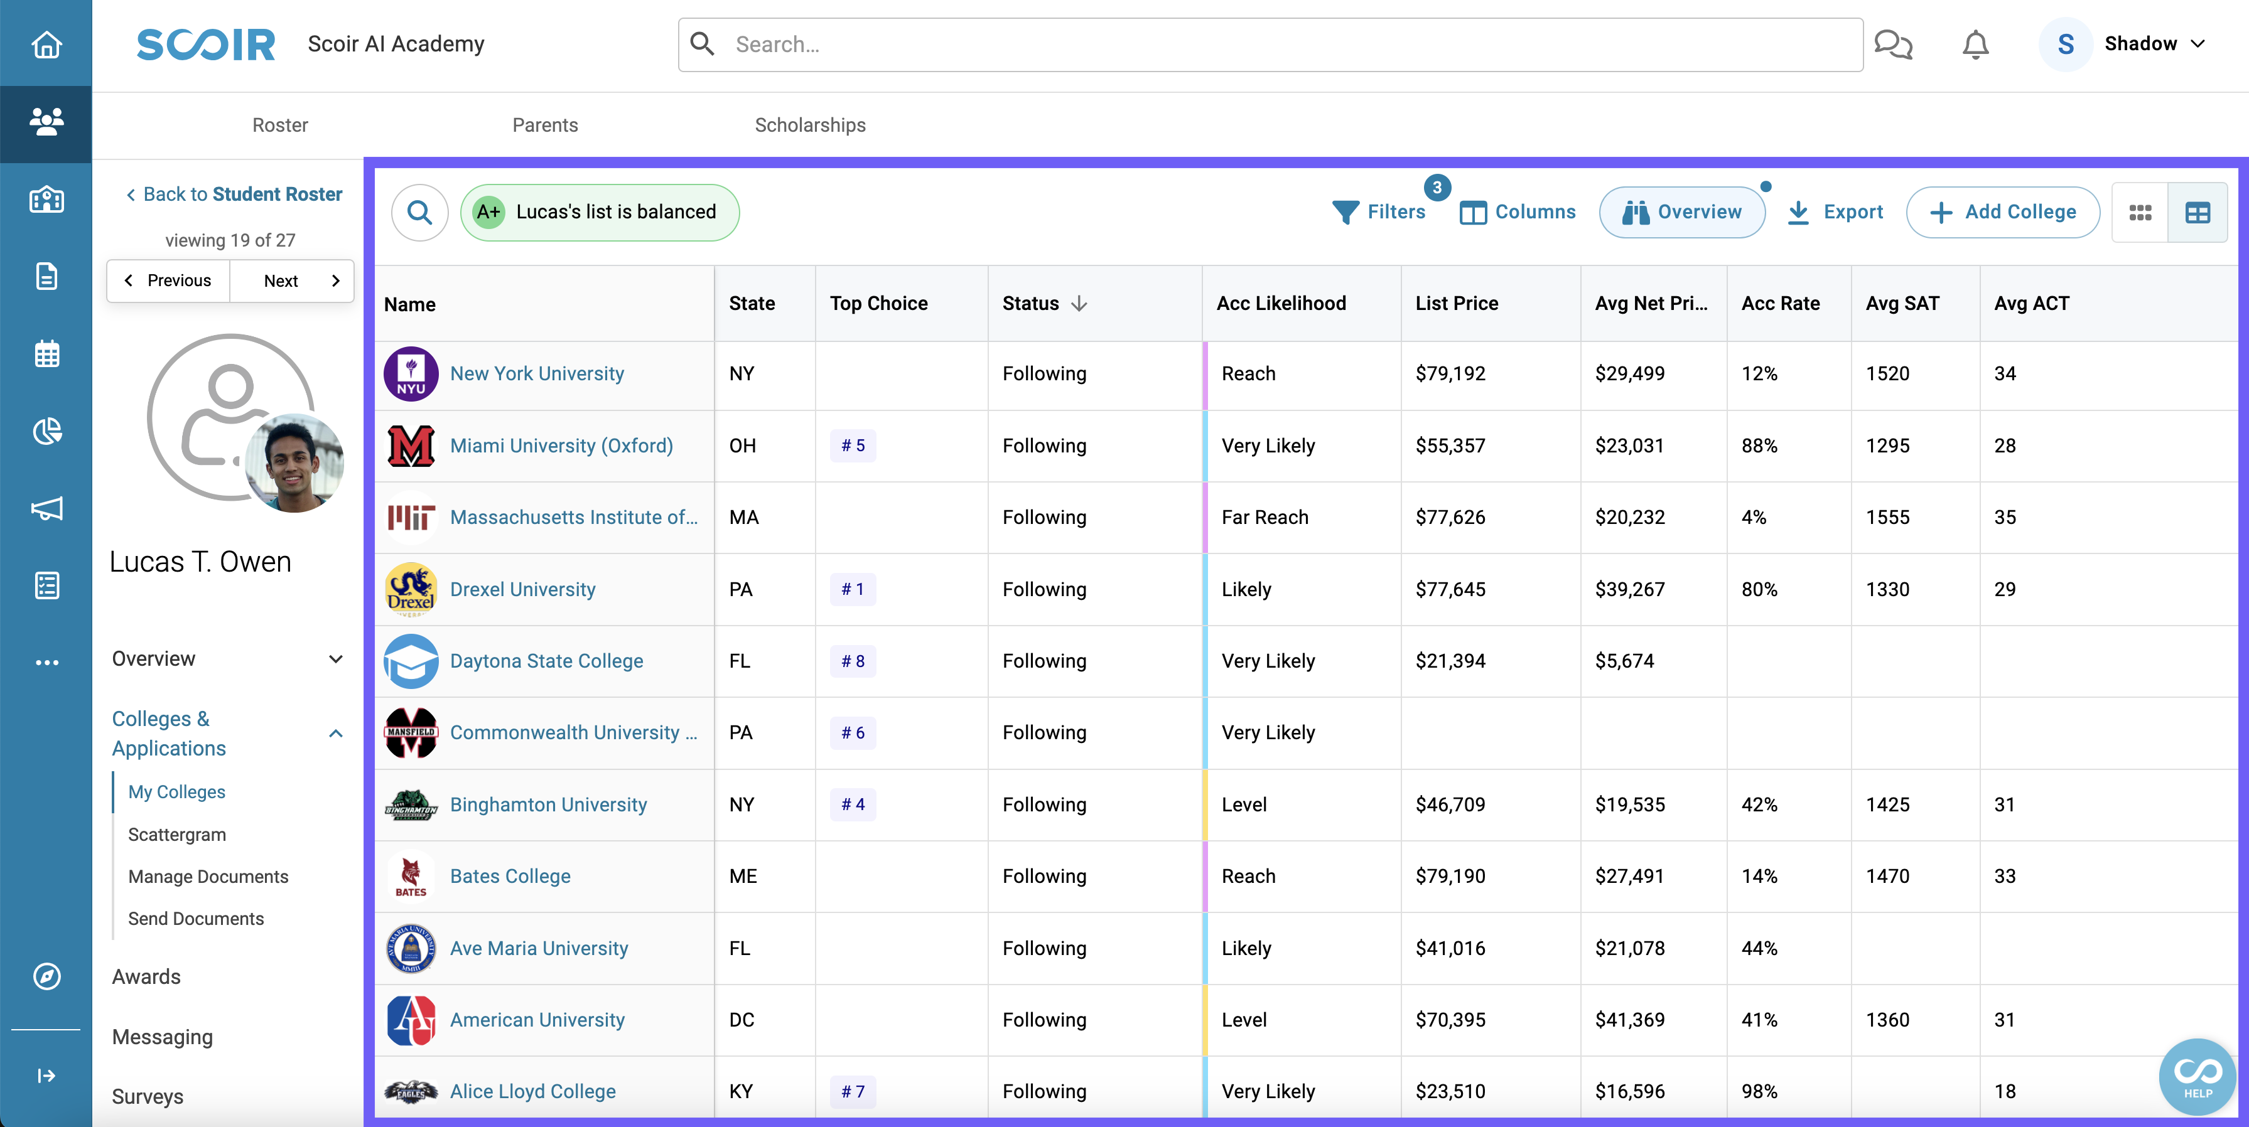Open the More ellipsis icon in sidebar
This screenshot has height=1127, width=2249.
[x=46, y=662]
